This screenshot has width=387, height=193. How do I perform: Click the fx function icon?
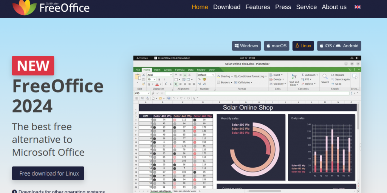click(153, 93)
